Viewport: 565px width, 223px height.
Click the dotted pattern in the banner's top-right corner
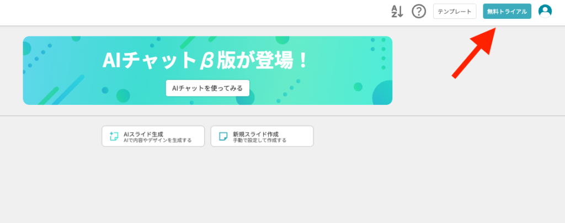(378, 54)
